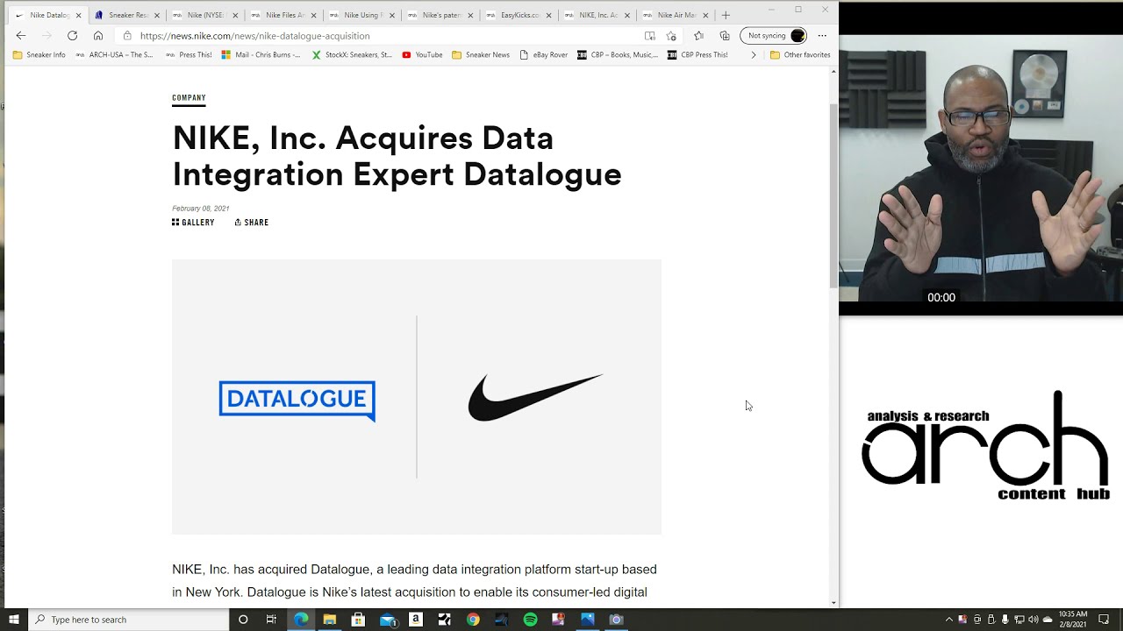The image size is (1123, 631).
Task: Open the Camera app in taskbar
Action: (616, 620)
